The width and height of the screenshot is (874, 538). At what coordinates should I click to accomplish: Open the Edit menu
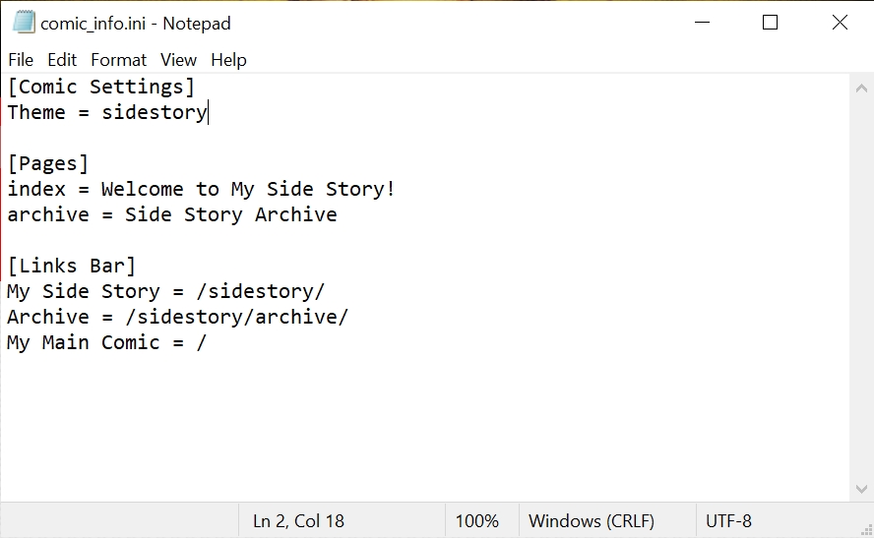click(x=62, y=60)
